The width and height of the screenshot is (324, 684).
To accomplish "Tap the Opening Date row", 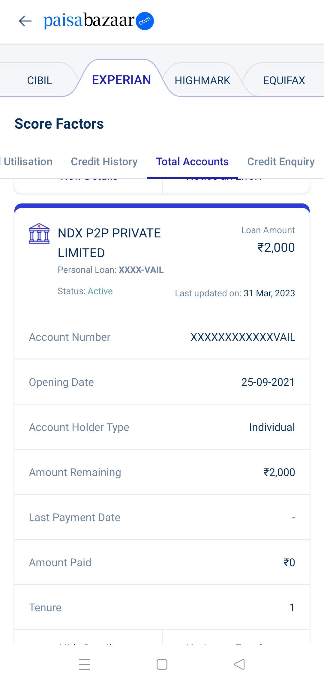I will [162, 382].
